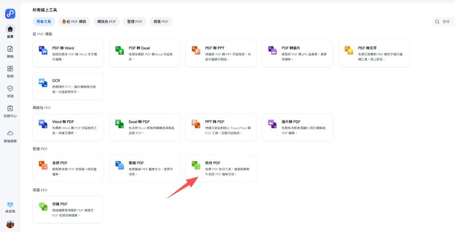Screen dimensions: 455x232
Task: Switch to the 從 PDF 轉換 tab
Action: point(75,22)
